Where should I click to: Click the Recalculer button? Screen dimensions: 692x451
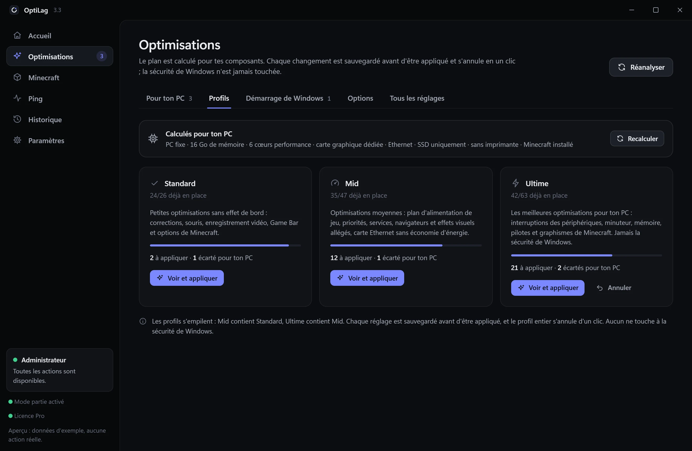coord(637,139)
